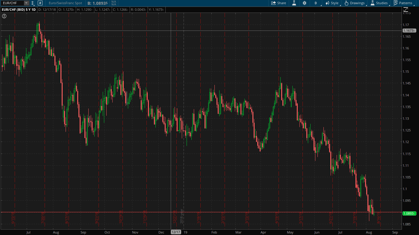Click the bid quote B: 1.0893
The height and width of the screenshot is (235, 419).
coord(98,3)
